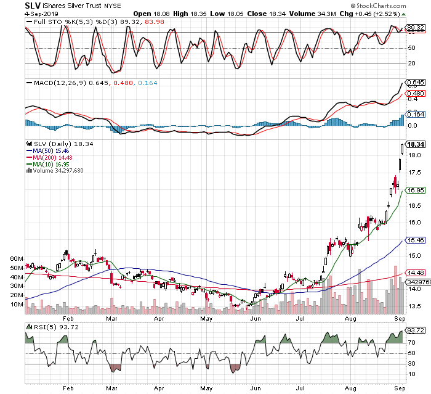Click the 93.72 value tag on the RSI axis
Screen dimensions: 431x394
416,330
